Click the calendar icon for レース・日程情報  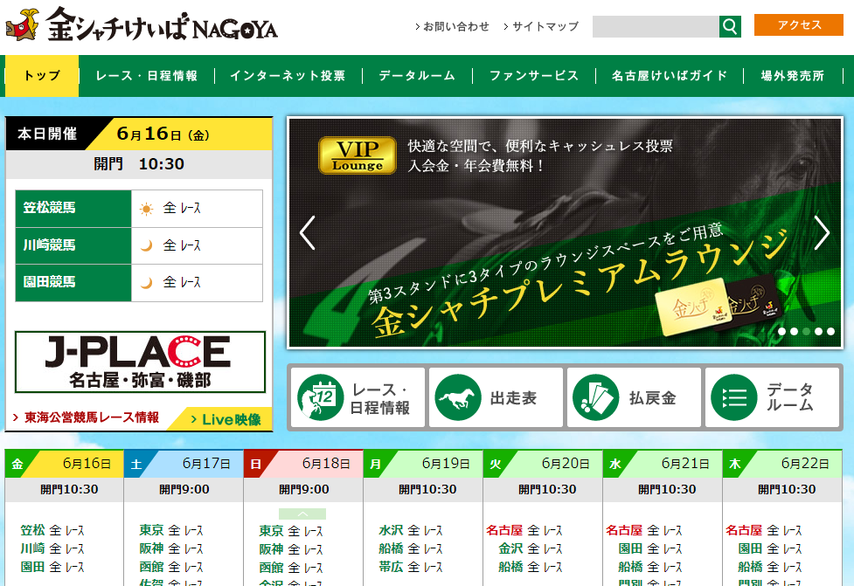320,397
